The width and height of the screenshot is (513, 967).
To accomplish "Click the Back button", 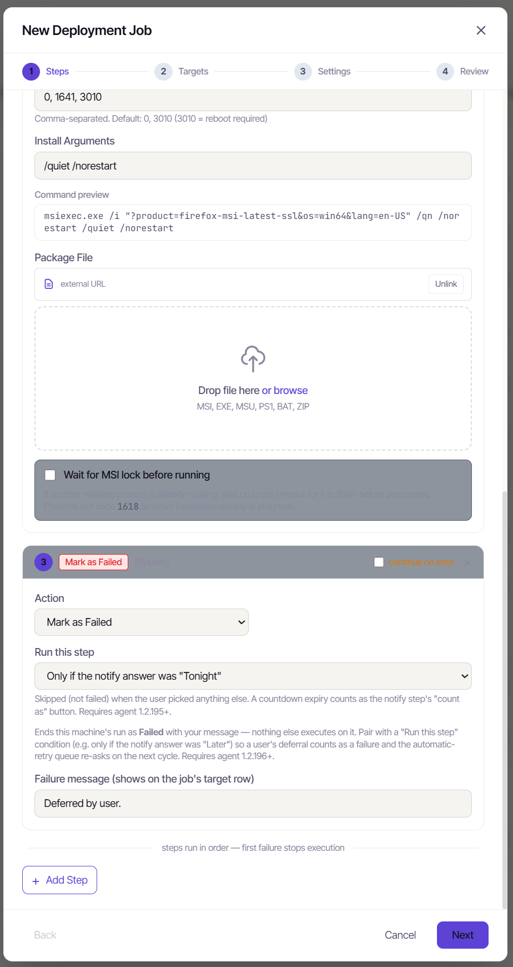I will pos(46,935).
